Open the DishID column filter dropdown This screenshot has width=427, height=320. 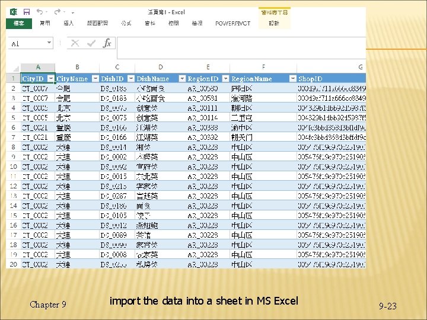(x=131, y=79)
